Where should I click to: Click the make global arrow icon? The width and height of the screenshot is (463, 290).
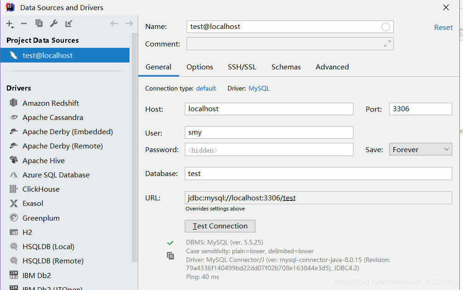(69, 23)
